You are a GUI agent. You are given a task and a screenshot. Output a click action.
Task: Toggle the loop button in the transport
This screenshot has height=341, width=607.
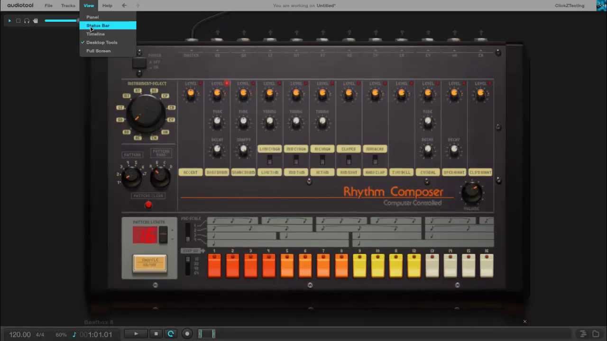[x=171, y=334]
